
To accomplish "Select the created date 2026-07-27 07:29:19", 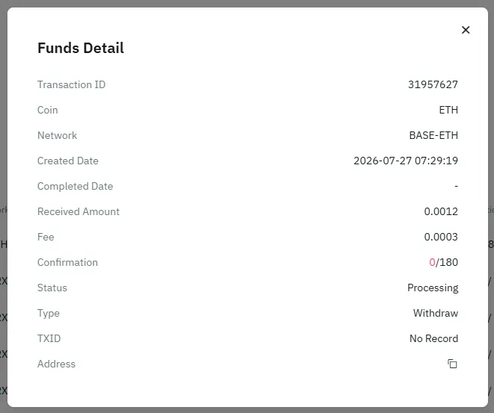I will coord(406,161).
